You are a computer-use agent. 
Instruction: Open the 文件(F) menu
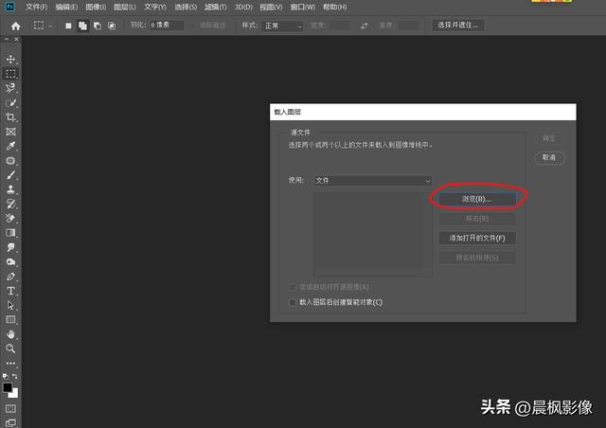36,7
